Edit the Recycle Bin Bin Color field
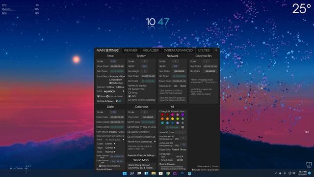 tap(210, 71)
